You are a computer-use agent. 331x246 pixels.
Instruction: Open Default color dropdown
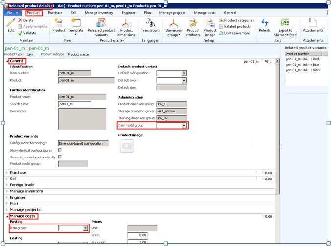pos(184,81)
